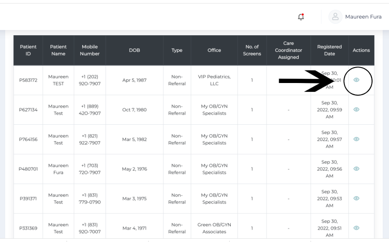This screenshot has height=242, width=389.
Task: Select phone number +1 (831) 920-7007
Action: [x=90, y=228]
